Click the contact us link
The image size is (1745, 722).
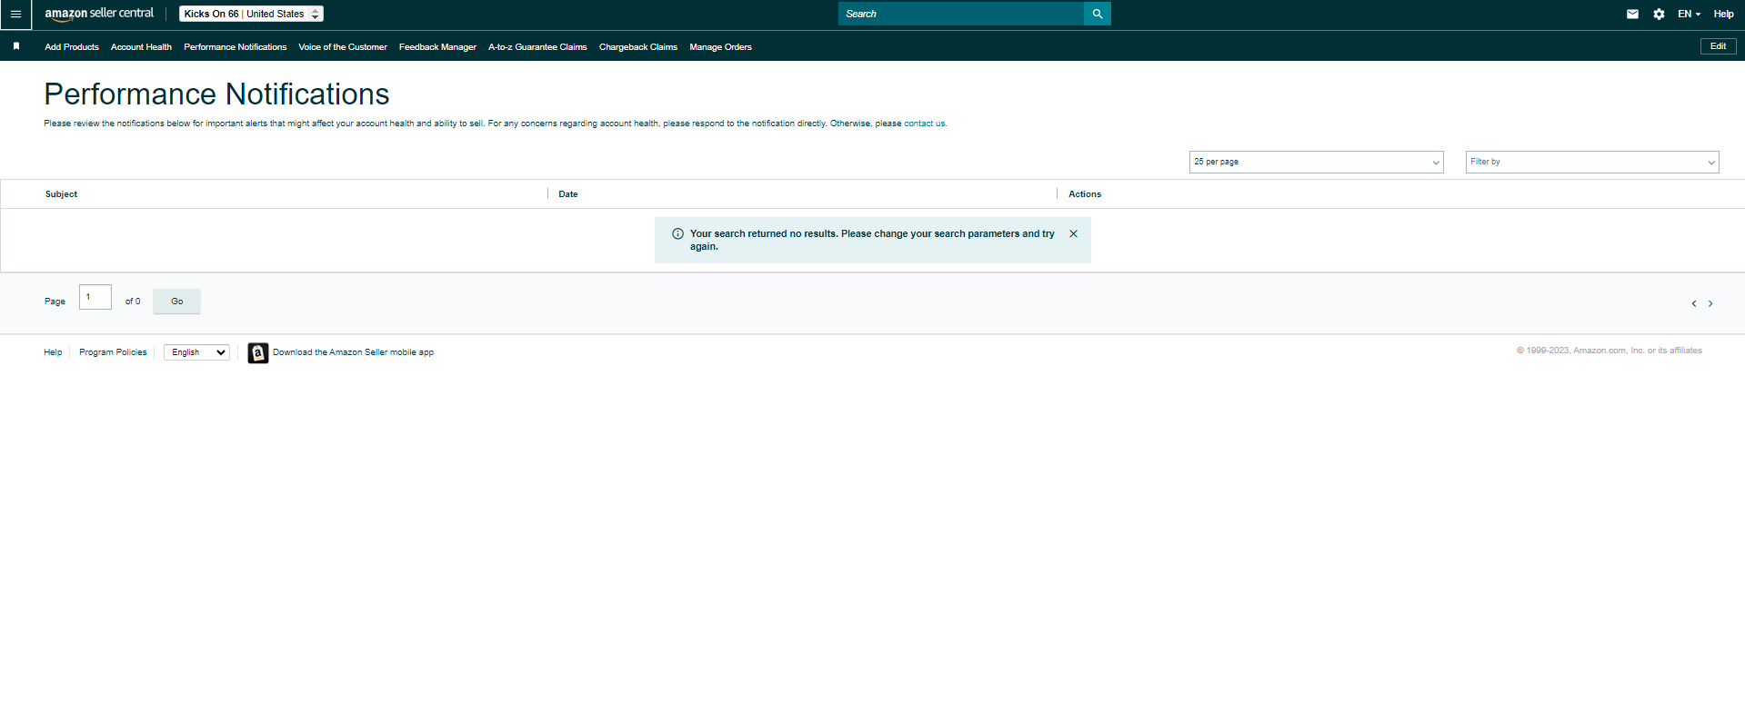coord(924,124)
